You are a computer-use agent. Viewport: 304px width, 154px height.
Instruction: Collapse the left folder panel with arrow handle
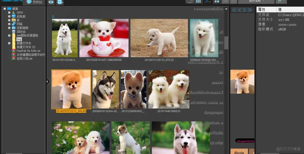(48, 81)
